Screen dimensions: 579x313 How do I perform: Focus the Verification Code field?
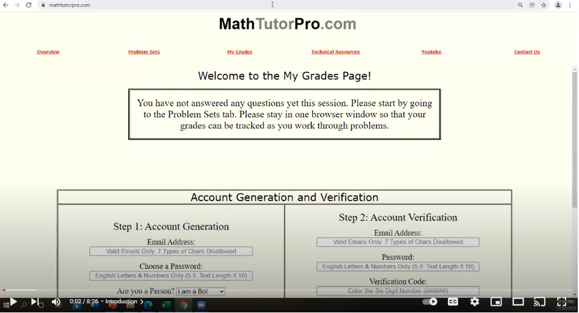[x=398, y=291]
